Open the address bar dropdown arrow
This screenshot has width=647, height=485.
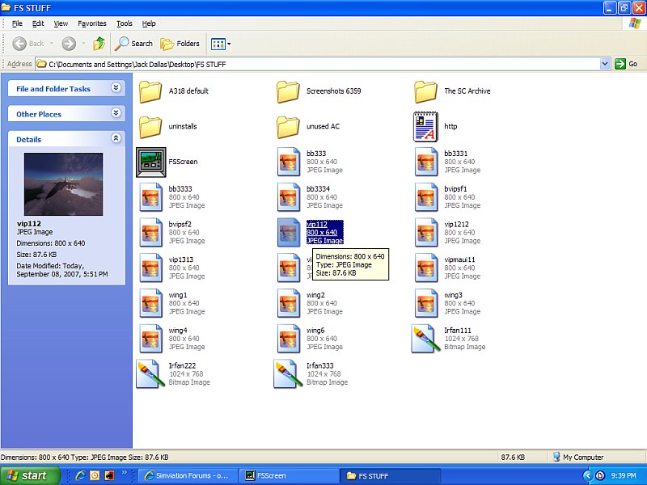[605, 64]
